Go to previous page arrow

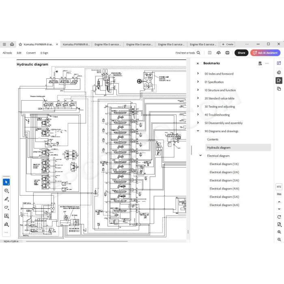click(279, 202)
